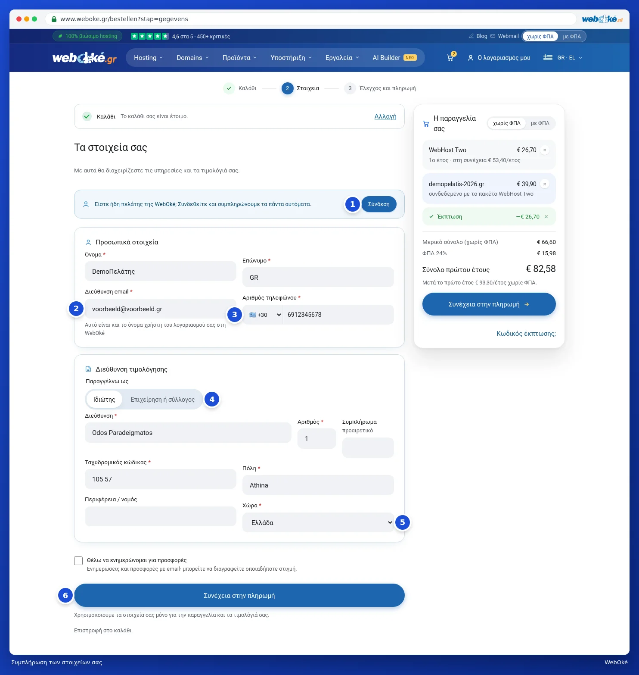Click the Σύνδεση login button
This screenshot has height=675, width=639.
pos(379,204)
